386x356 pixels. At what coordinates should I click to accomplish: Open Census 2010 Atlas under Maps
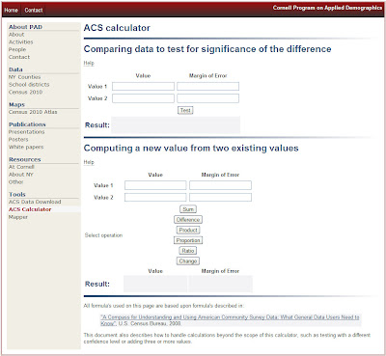pos(33,112)
